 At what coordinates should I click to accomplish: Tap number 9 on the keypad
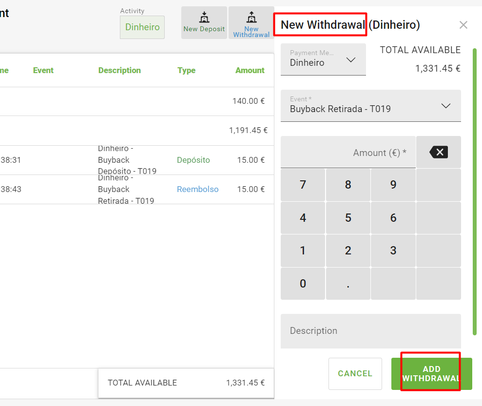pyautogui.click(x=393, y=185)
